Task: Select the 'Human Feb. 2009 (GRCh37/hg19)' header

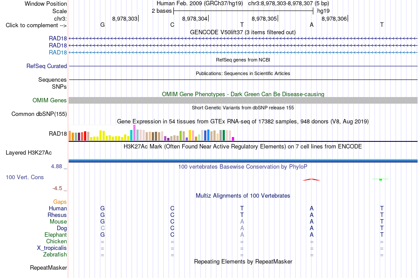Action: 200,4
